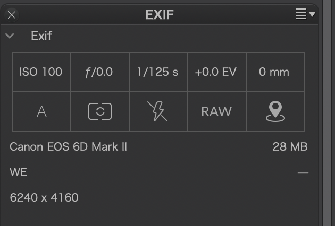Click the 1/125 s shutter speed cell

(x=158, y=72)
